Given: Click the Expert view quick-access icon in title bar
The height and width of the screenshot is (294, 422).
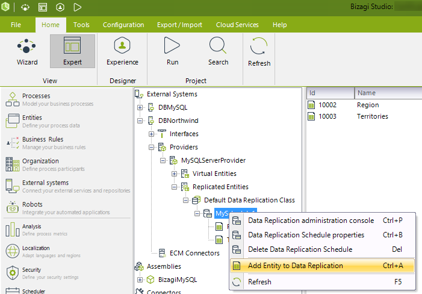Looking at the screenshot, I should click(x=43, y=7).
